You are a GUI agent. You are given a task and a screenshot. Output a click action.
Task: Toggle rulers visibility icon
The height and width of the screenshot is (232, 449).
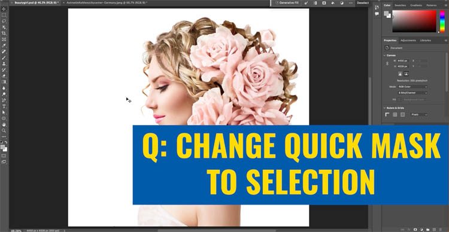point(387,114)
